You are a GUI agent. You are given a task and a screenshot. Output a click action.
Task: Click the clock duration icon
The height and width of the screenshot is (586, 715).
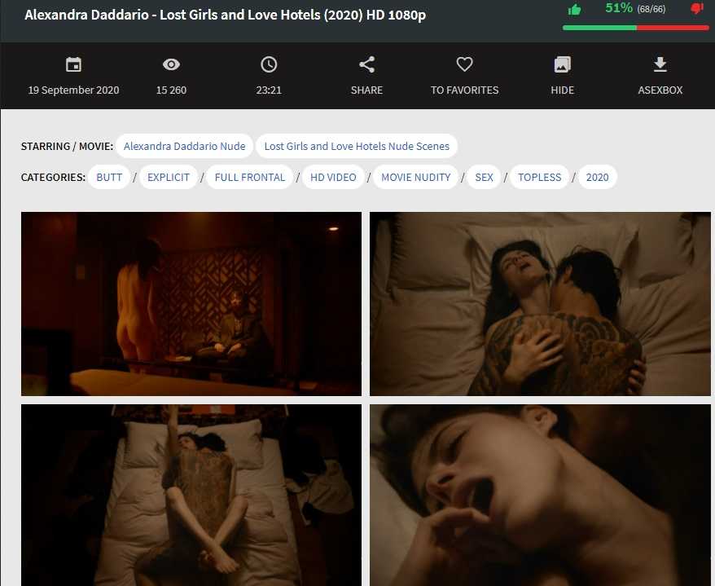coord(269,64)
